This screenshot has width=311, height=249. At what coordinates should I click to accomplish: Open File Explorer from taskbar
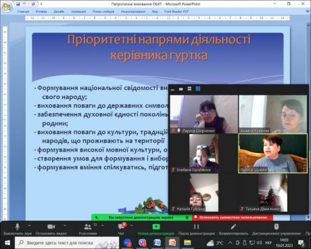click(x=187, y=243)
